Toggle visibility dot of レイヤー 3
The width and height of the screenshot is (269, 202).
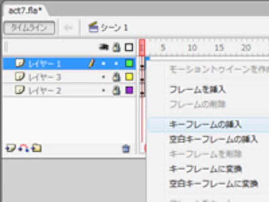104,77
